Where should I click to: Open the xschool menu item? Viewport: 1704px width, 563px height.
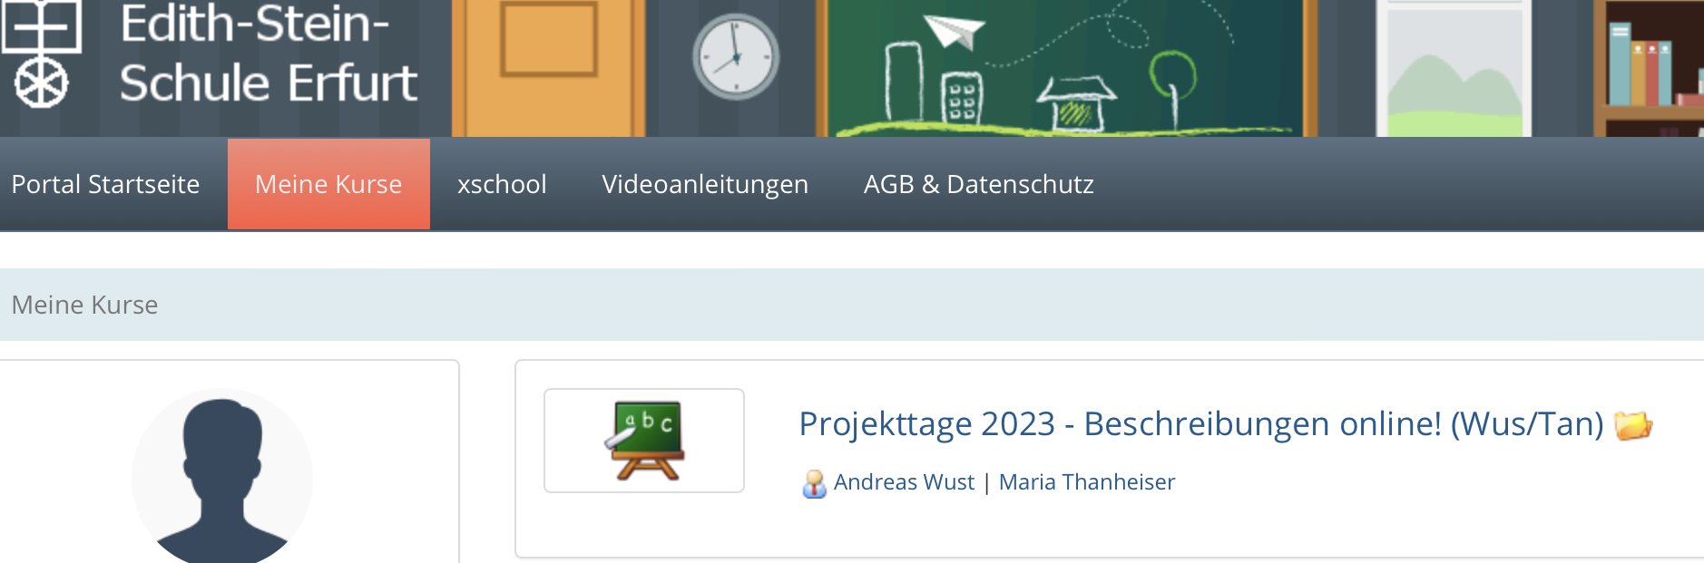point(502,184)
